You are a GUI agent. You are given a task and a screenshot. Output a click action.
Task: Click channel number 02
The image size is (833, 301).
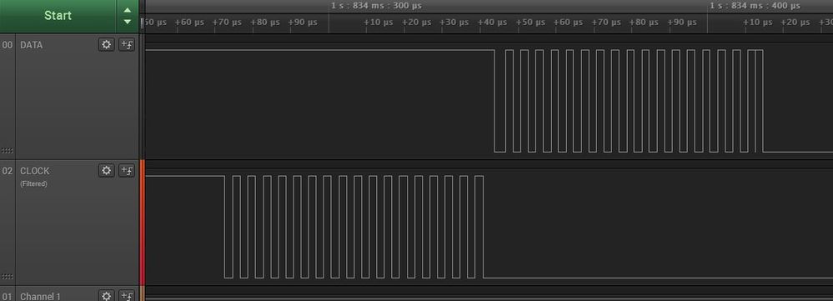[x=8, y=171]
